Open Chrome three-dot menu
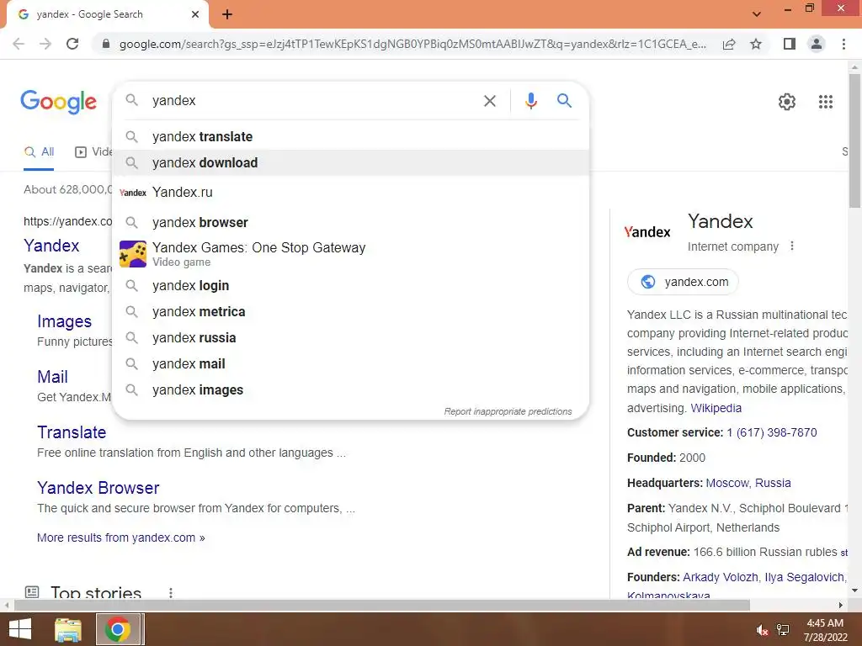This screenshot has width=862, height=646. click(x=843, y=44)
